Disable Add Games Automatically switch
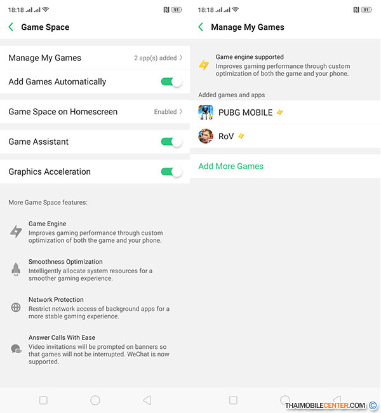The width and height of the screenshot is (381, 413). point(171,82)
